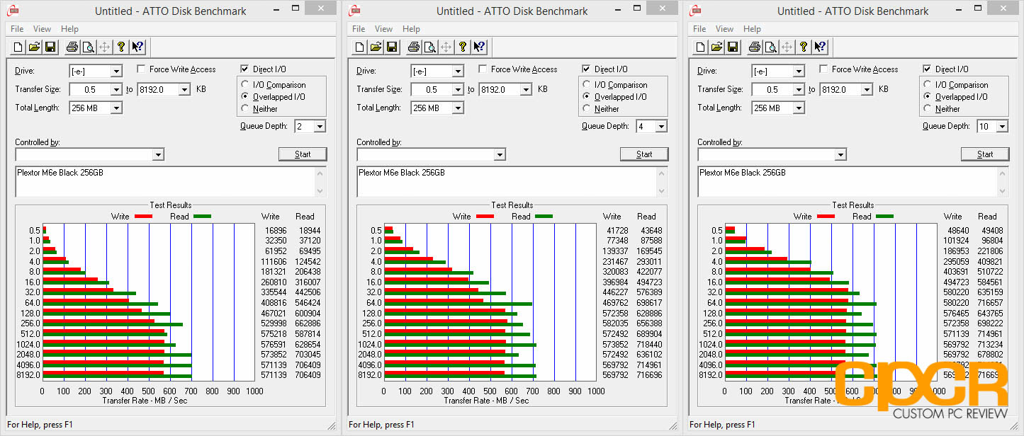
Task: Click the New document icon in left window
Action: click(19, 47)
